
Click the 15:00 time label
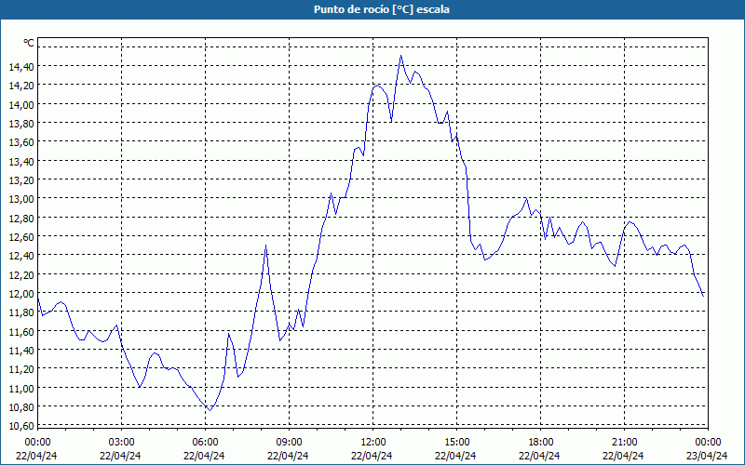coord(456,443)
